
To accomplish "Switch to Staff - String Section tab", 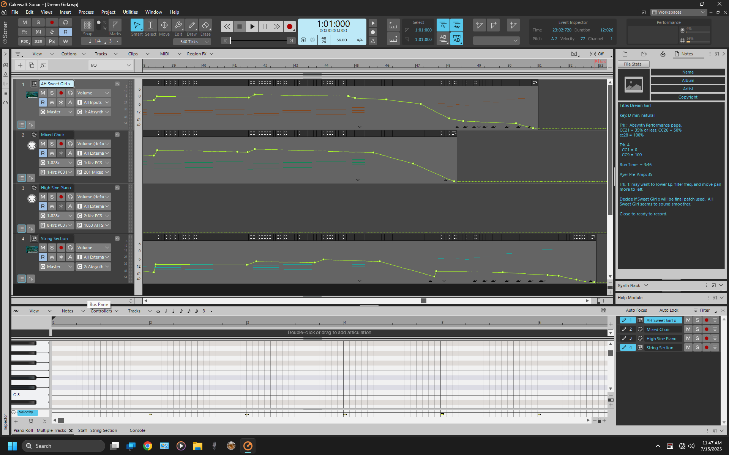I will coord(98,430).
